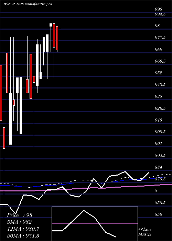Click the 884 price axis label

(158, 167)
